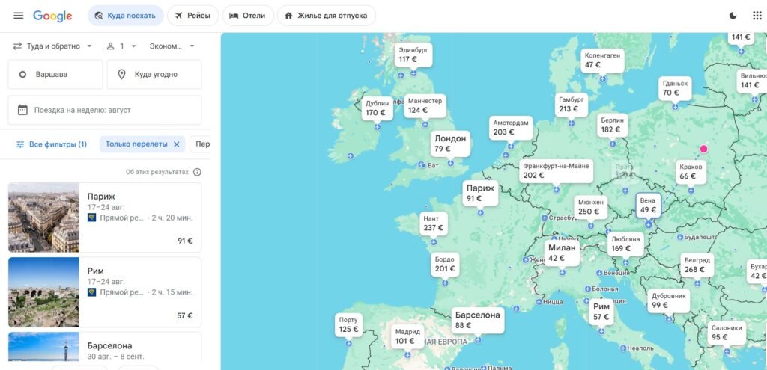Select Копенгаген 47 € map label
The image size is (767, 370).
point(603,61)
